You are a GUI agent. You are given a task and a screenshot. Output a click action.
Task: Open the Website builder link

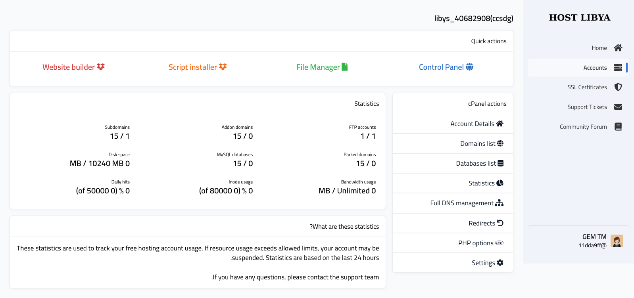[69, 67]
